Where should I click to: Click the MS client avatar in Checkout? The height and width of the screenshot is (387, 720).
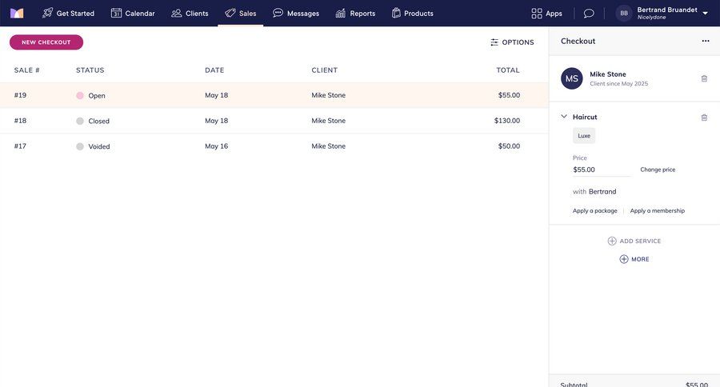click(x=572, y=78)
